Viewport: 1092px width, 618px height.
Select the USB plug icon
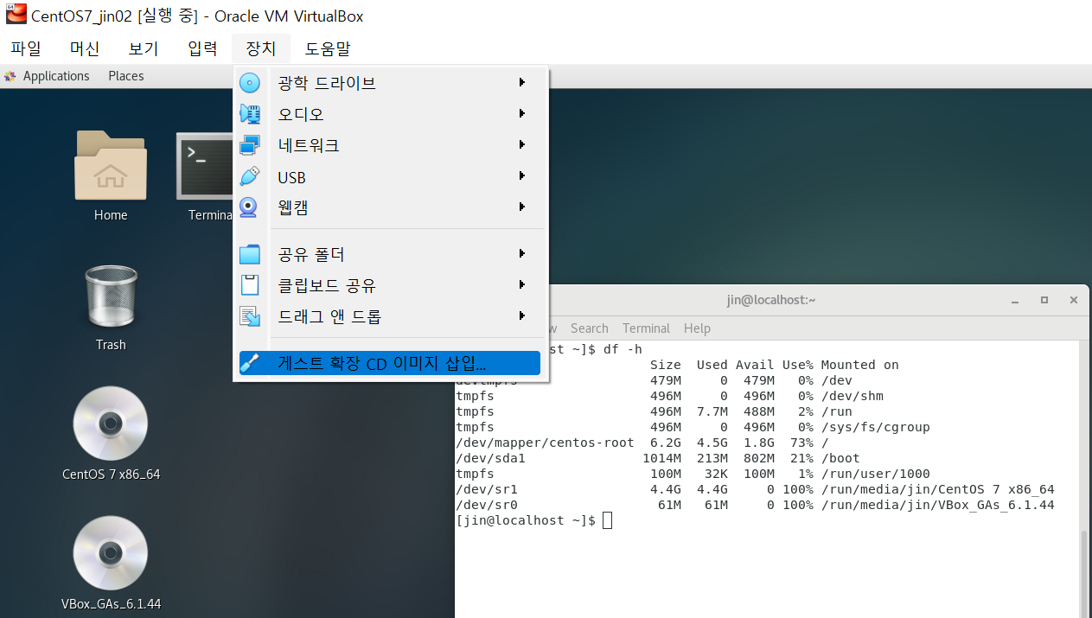[x=249, y=176]
